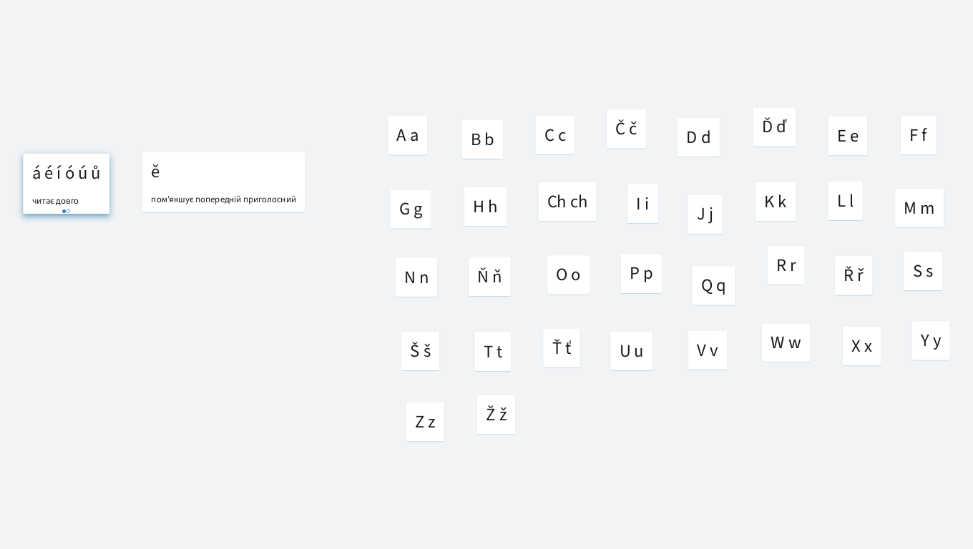The image size is (973, 549).
Task: Switch to second page dot on vowel card
Action: tap(69, 211)
